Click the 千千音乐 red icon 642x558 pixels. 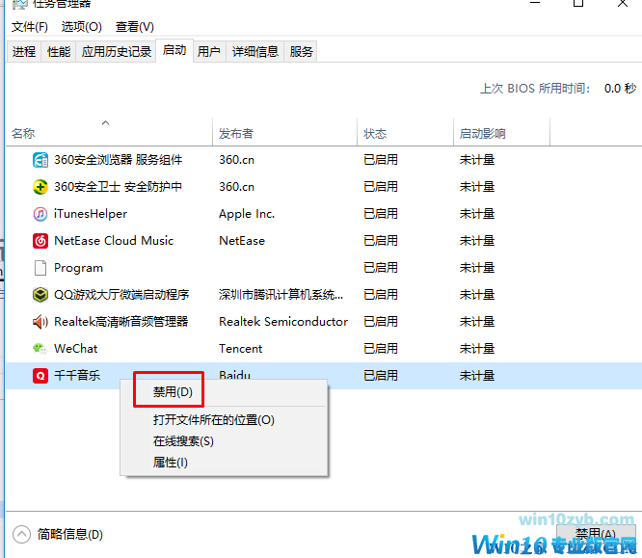tap(40, 376)
